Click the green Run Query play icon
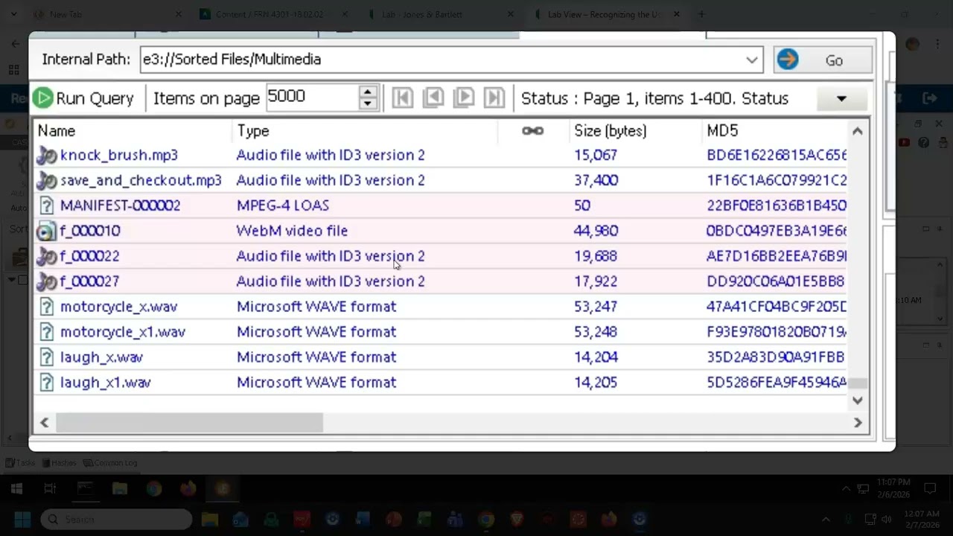This screenshot has width=953, height=536. tap(43, 98)
